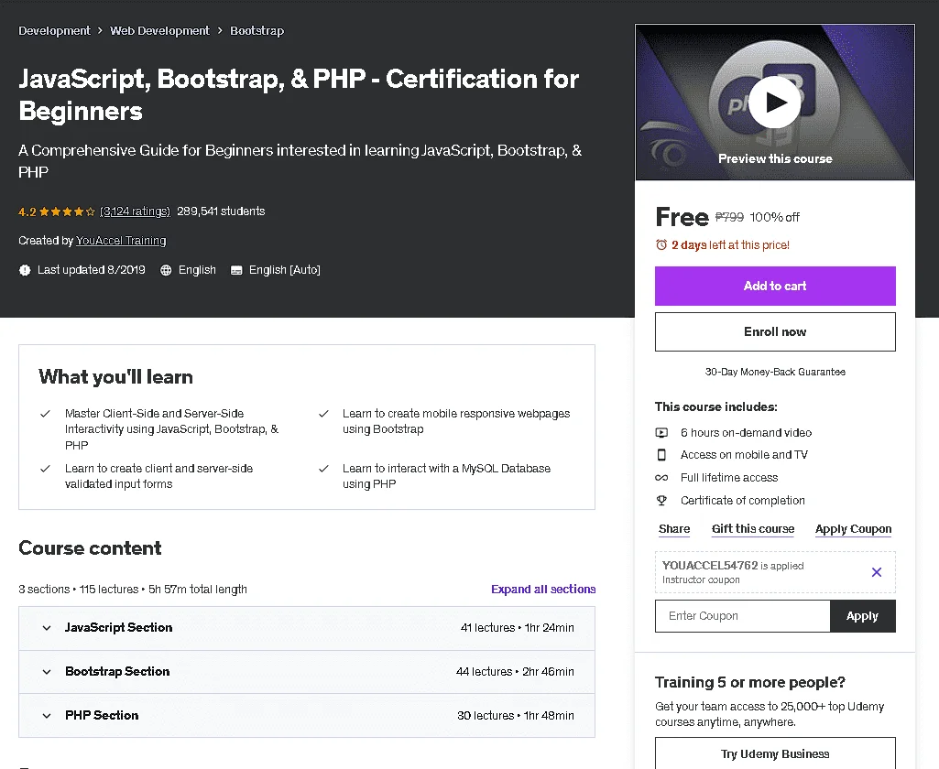Click the PHP Section title
Image resolution: width=939 pixels, height=769 pixels.
(102, 715)
